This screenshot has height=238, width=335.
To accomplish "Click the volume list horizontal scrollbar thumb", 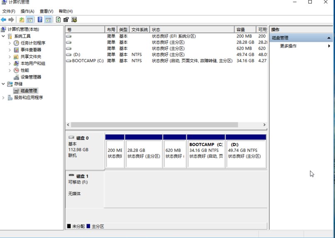I will click(154, 125).
